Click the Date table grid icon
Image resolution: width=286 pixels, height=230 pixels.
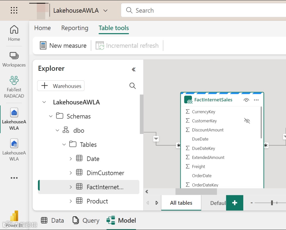click(x=79, y=158)
